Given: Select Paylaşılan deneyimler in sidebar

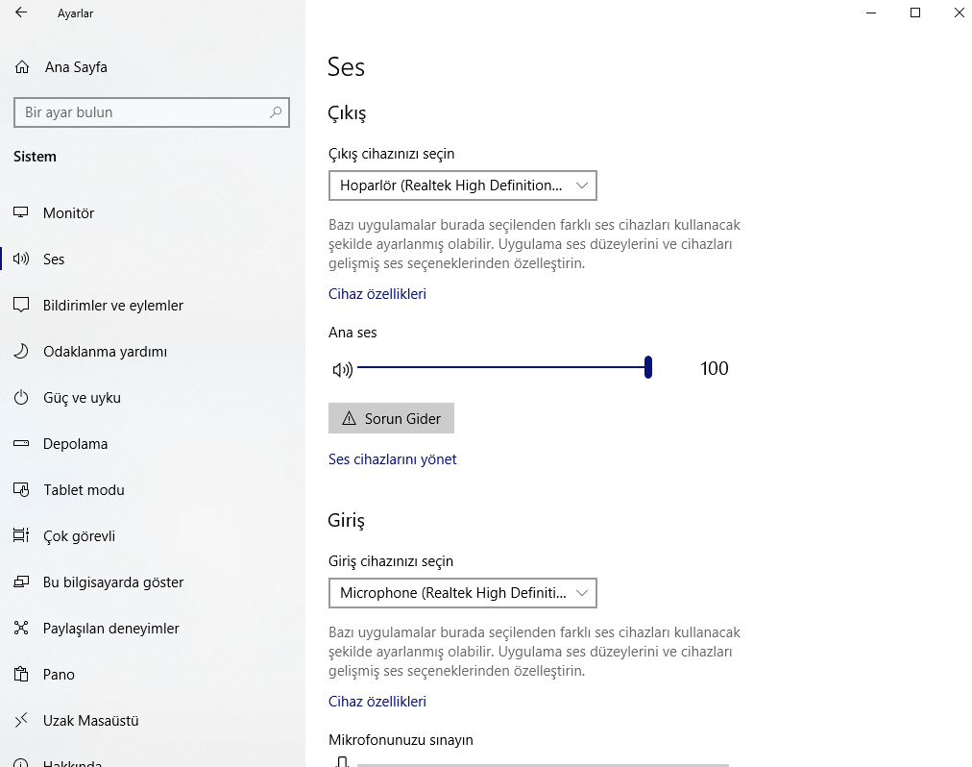Looking at the screenshot, I should pyautogui.click(x=110, y=629).
